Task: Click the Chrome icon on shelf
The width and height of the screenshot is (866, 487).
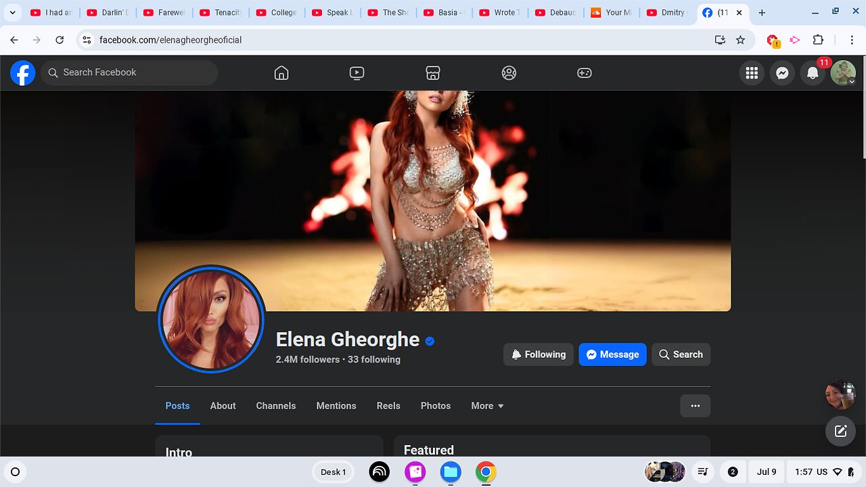Action: pyautogui.click(x=486, y=472)
